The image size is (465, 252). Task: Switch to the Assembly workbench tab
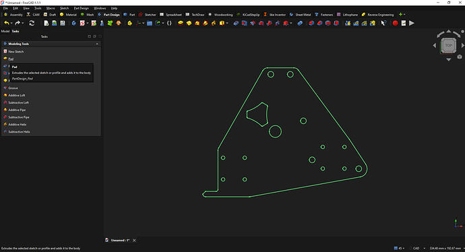[13, 15]
